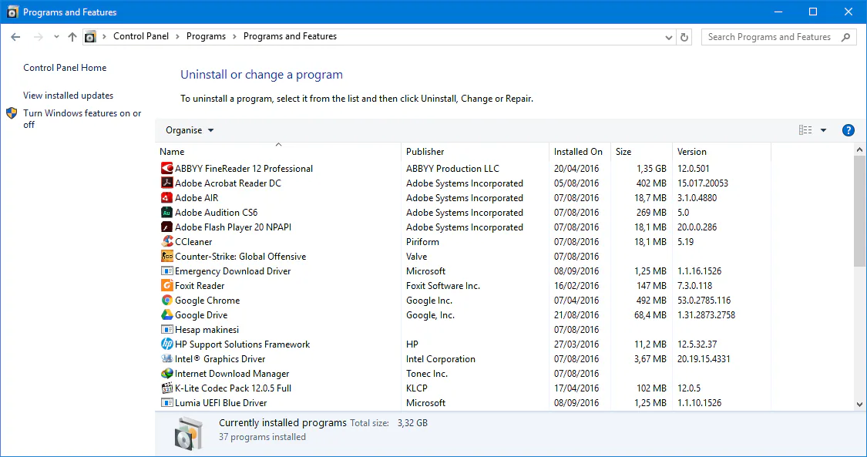Click publisher Piriform cell

tap(422, 241)
